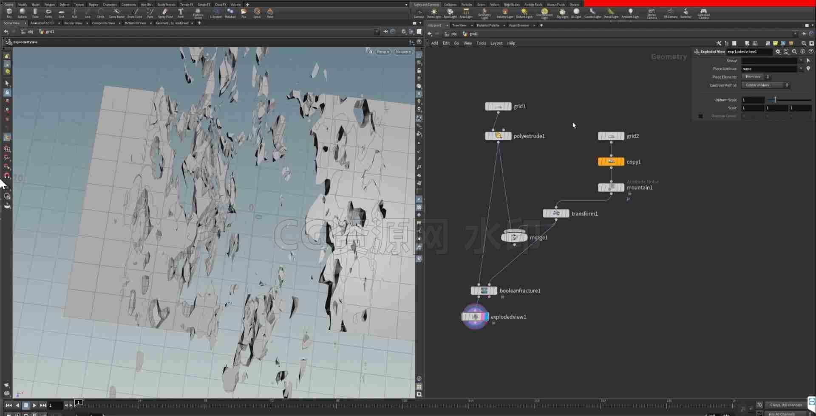
Task: Add a Point Light from the shelf
Action: 434,13
